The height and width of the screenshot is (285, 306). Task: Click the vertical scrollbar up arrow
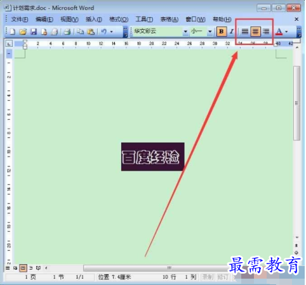pos(297,47)
